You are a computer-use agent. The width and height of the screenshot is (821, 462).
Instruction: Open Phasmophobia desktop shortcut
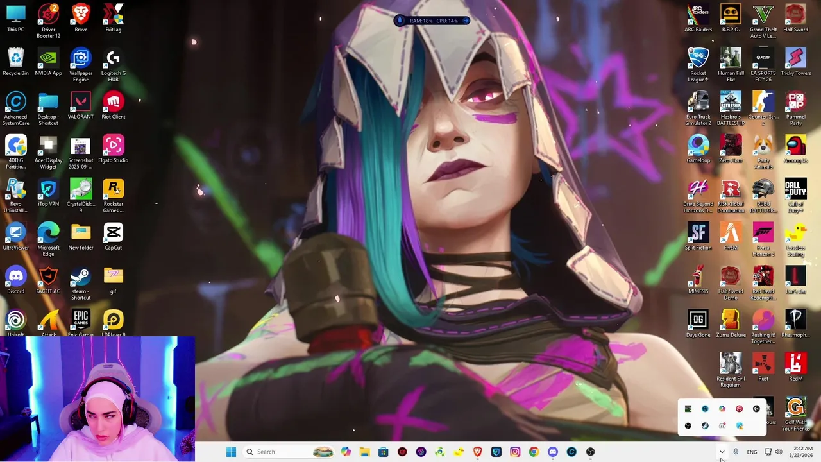tap(795, 324)
